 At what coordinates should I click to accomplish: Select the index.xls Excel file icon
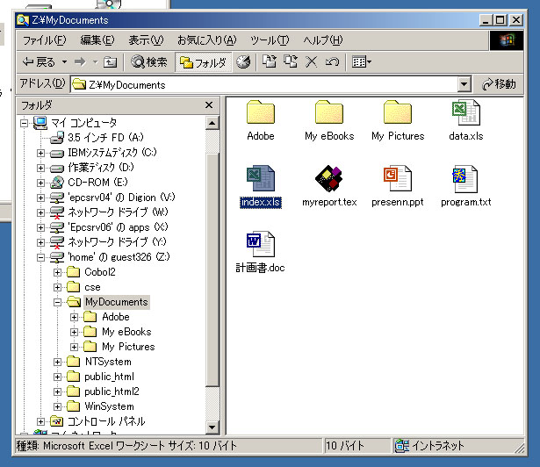(x=261, y=178)
